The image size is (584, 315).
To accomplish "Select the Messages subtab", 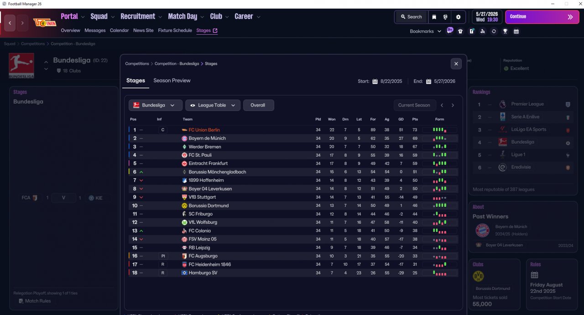I will (95, 31).
